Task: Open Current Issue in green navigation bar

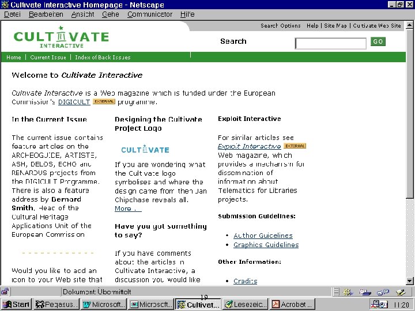Action: tap(48, 58)
